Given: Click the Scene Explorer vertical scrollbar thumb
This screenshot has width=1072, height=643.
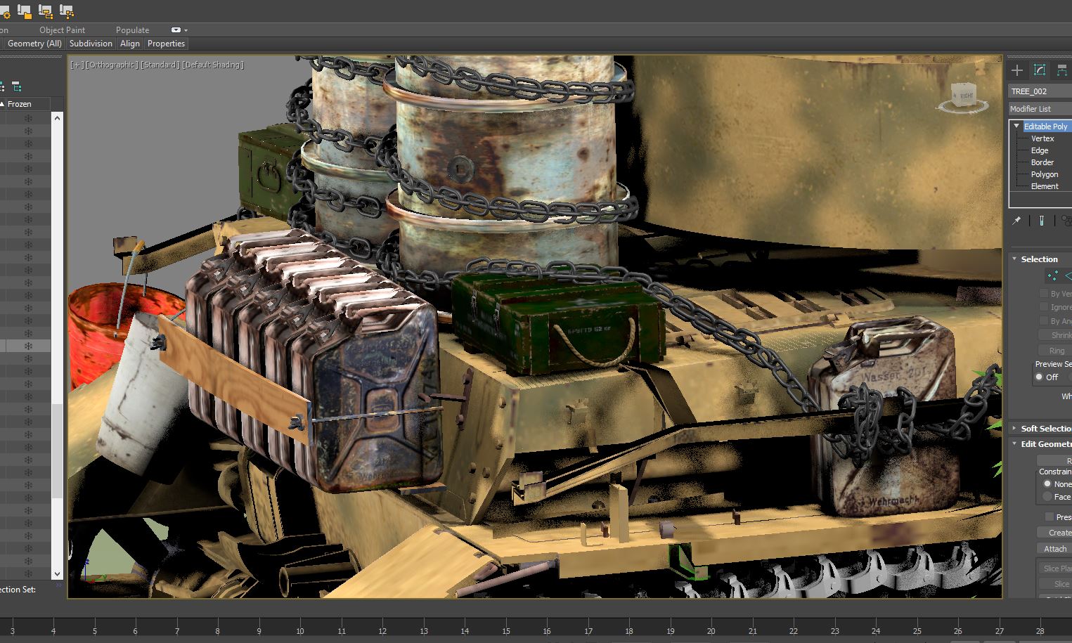Looking at the screenshot, I should 58,451.
